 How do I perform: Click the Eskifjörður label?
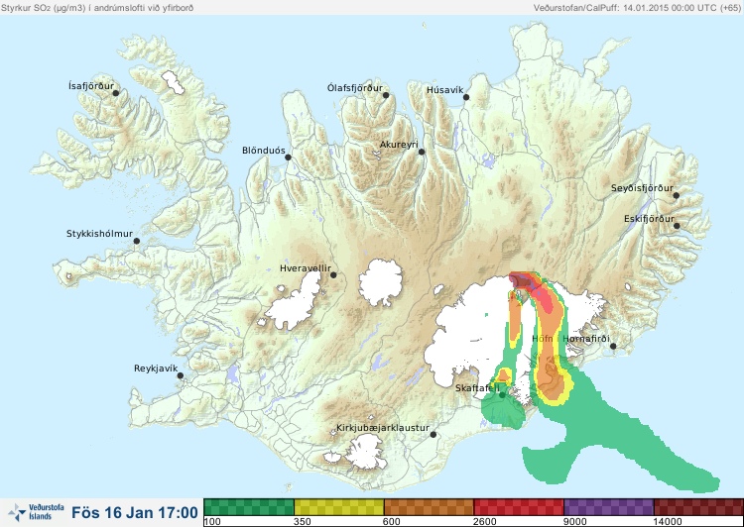pyautogui.click(x=649, y=219)
